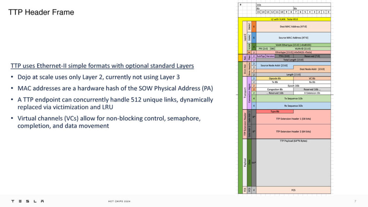368x207 pixels.
Task: Click the Congestion 8b cell
Action: pos(275,90)
